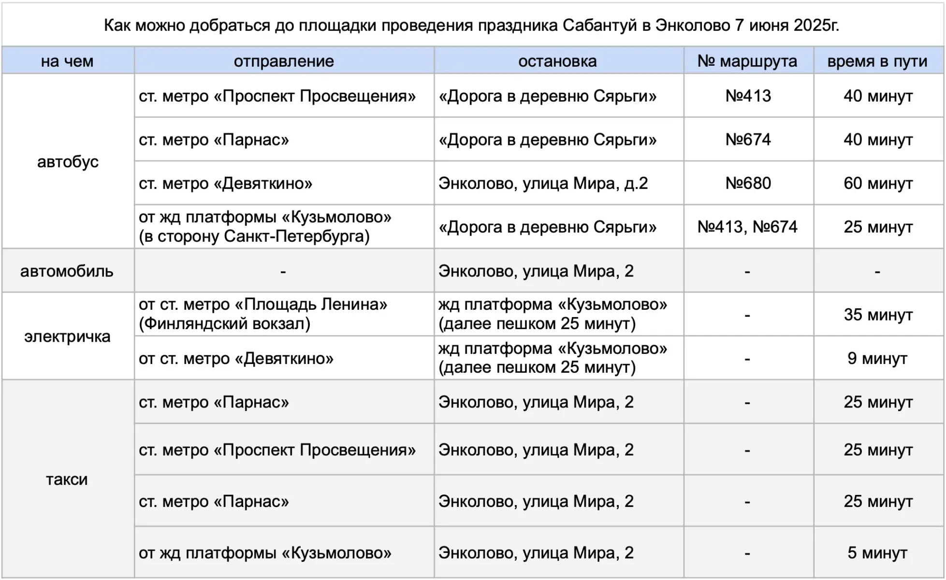The width and height of the screenshot is (946, 580).
Task: Click the table title about Сабантуй в Энколово
Action: (472, 25)
